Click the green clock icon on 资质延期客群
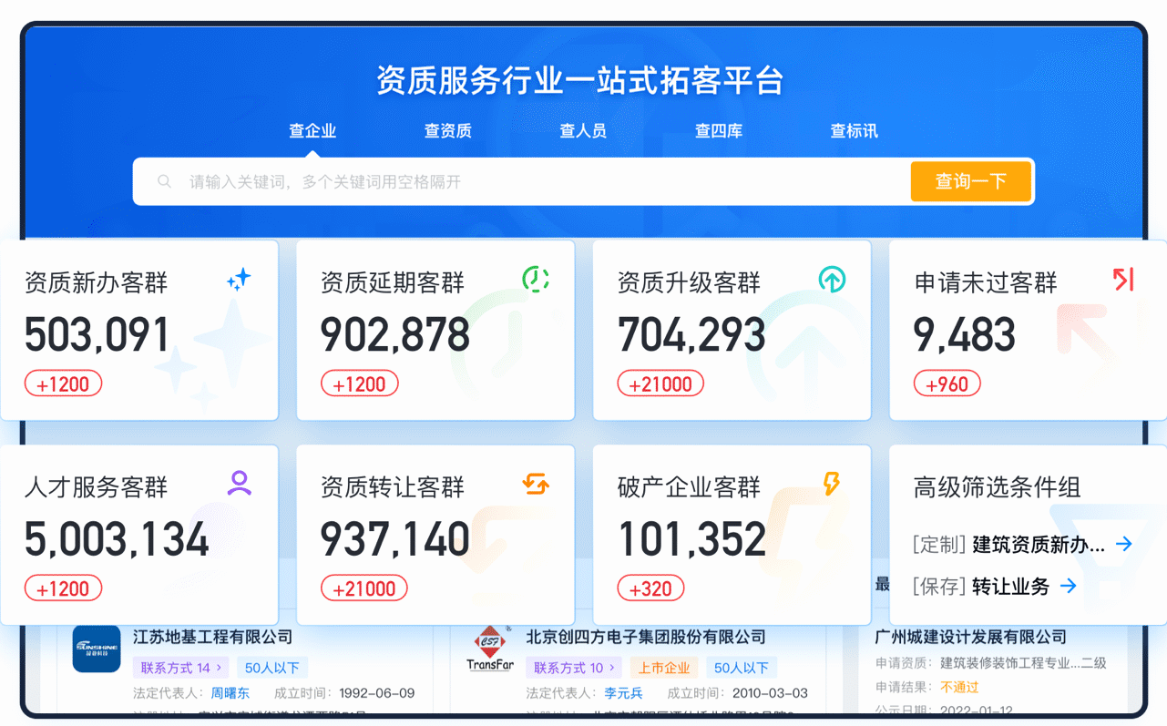The image size is (1167, 726). [x=536, y=279]
